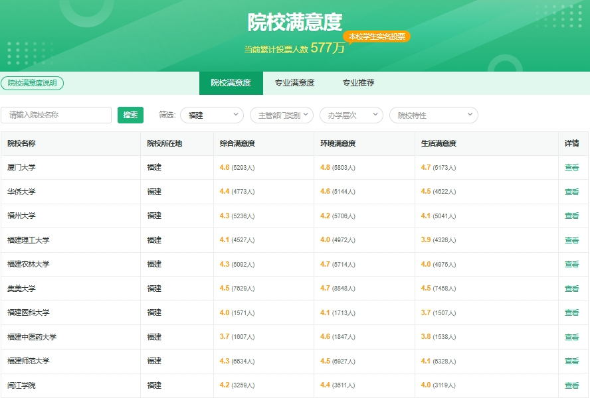Click the 本校学生实名投票 orange badge
The image size is (590, 398).
(377, 37)
